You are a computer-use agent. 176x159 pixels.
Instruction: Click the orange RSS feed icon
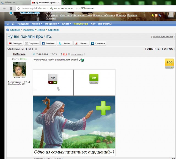[x=156, y=15]
